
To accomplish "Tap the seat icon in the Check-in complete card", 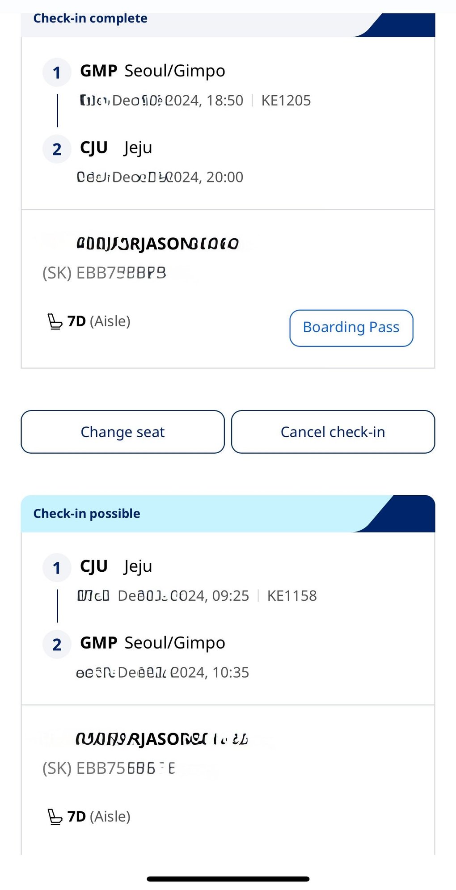I will 55,322.
